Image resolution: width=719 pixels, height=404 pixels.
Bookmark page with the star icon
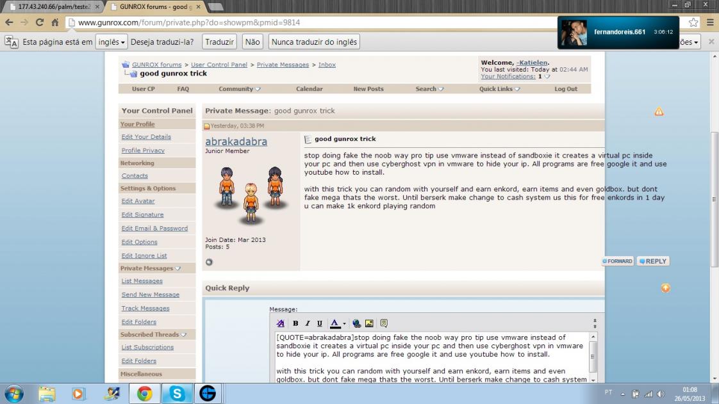[x=693, y=22]
